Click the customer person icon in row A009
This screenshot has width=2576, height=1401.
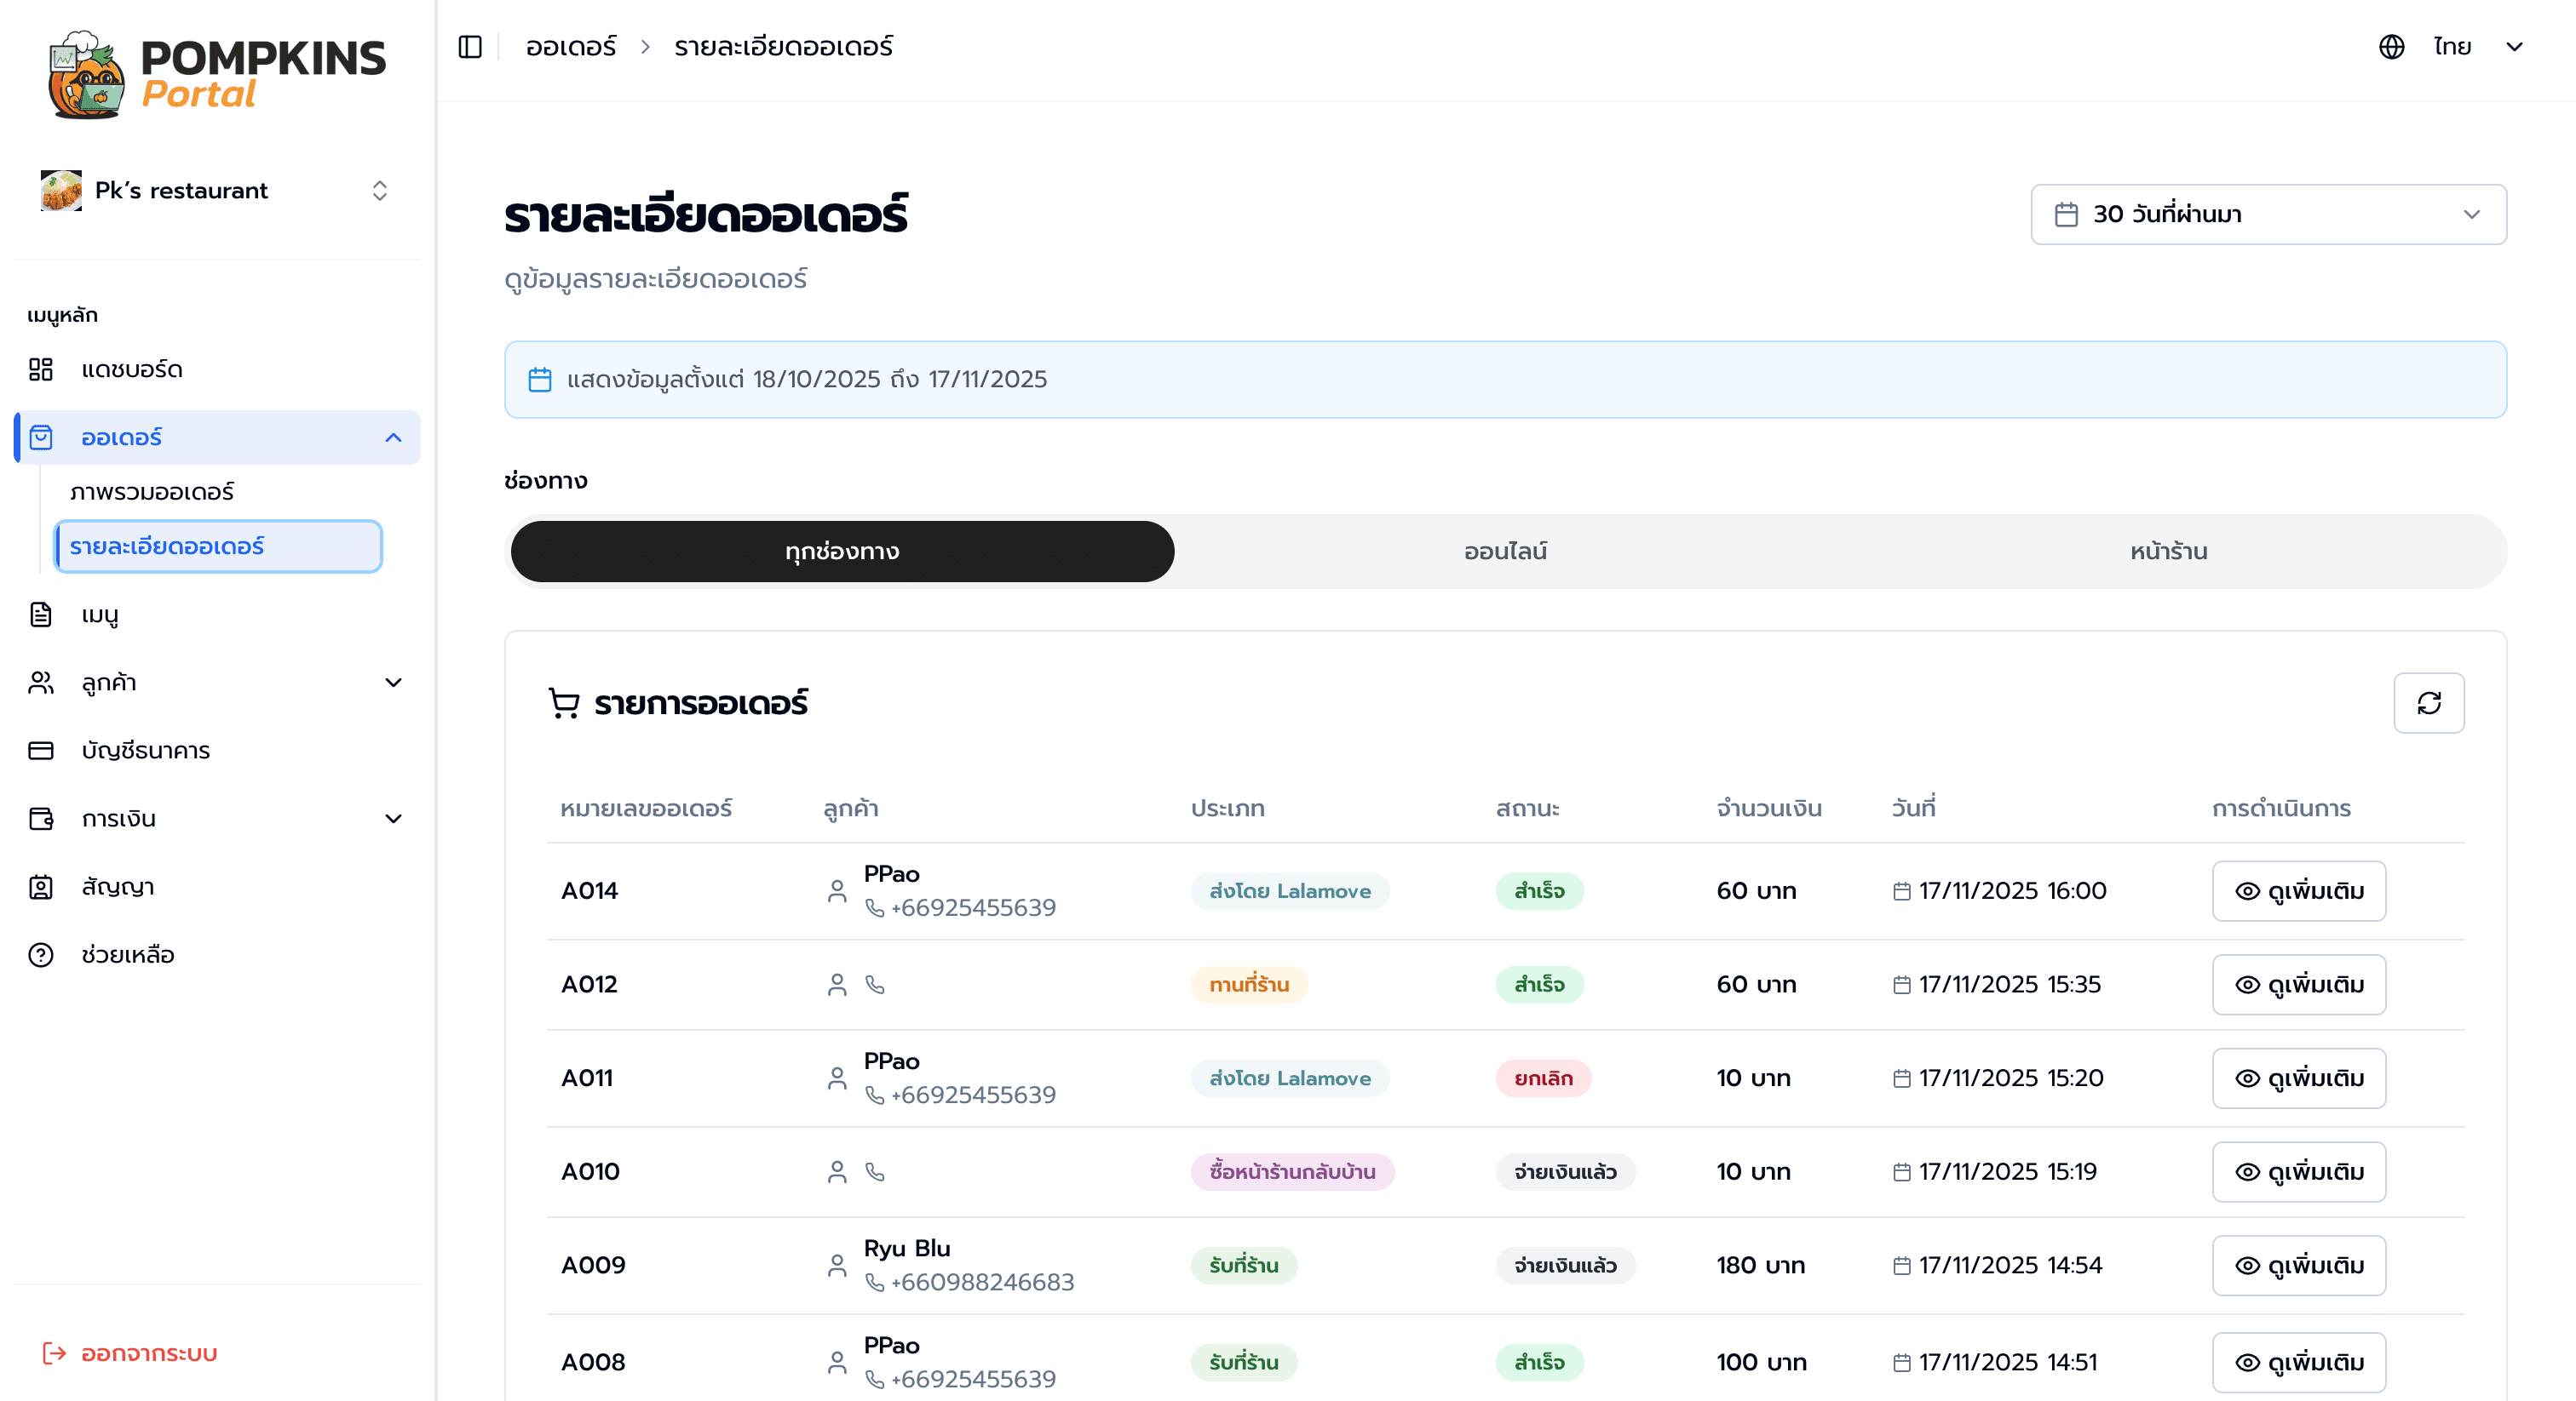point(837,1265)
